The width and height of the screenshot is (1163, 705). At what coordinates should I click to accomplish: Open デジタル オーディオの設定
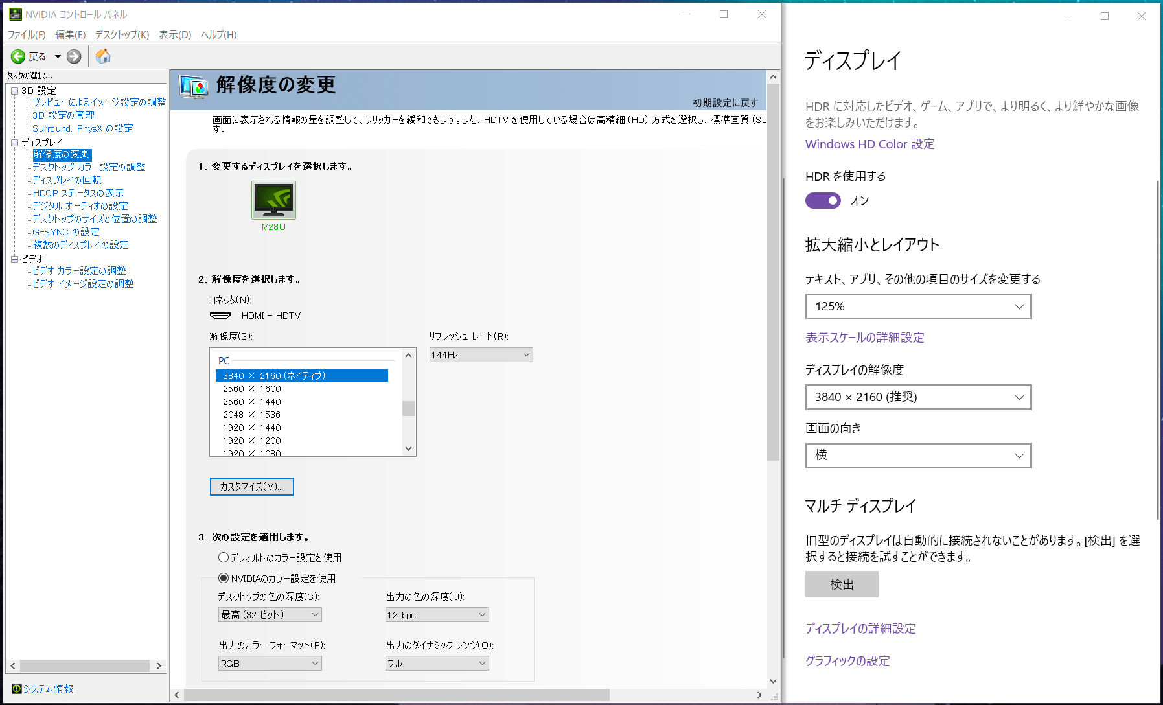[80, 206]
